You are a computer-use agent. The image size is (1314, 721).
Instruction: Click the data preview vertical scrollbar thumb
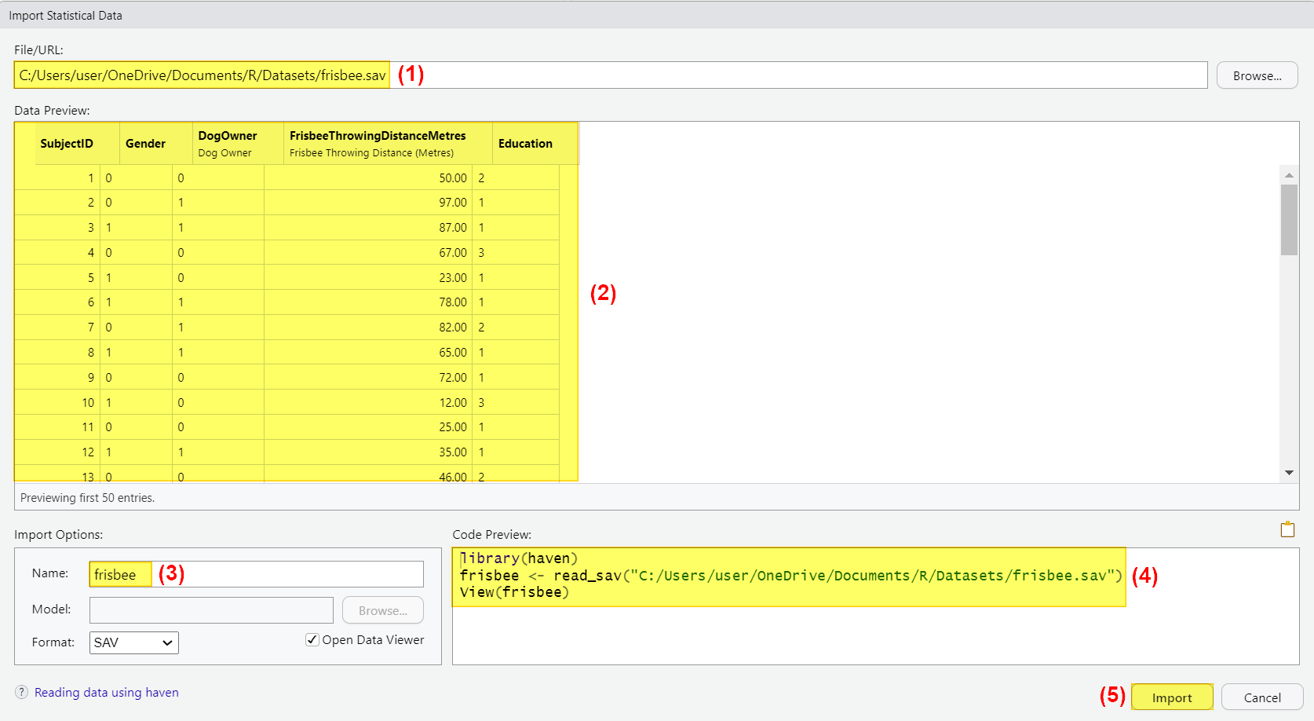click(x=1289, y=220)
